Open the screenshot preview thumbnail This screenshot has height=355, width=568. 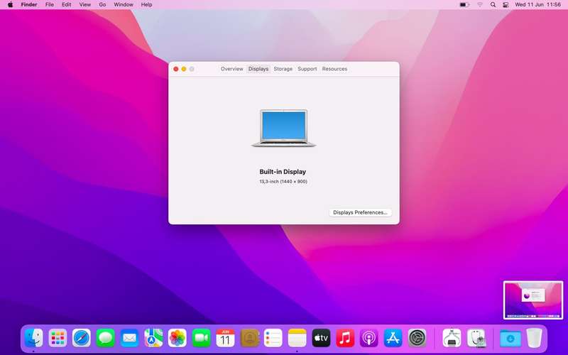click(x=533, y=300)
